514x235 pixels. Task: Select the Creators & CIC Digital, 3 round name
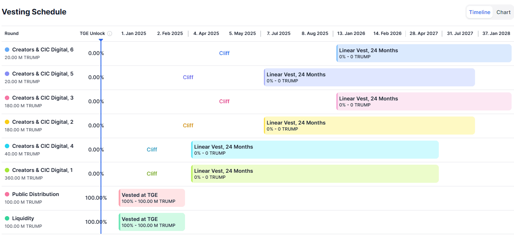pos(43,98)
